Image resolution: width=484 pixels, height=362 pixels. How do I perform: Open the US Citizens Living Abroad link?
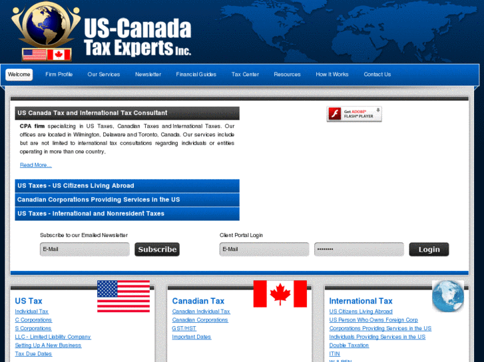(361, 312)
